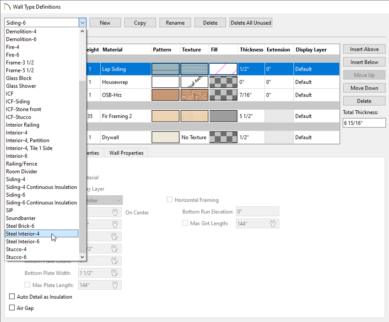The width and height of the screenshot is (389, 322).
Task: Open Lap Siding fill swatch
Action: [223, 69]
